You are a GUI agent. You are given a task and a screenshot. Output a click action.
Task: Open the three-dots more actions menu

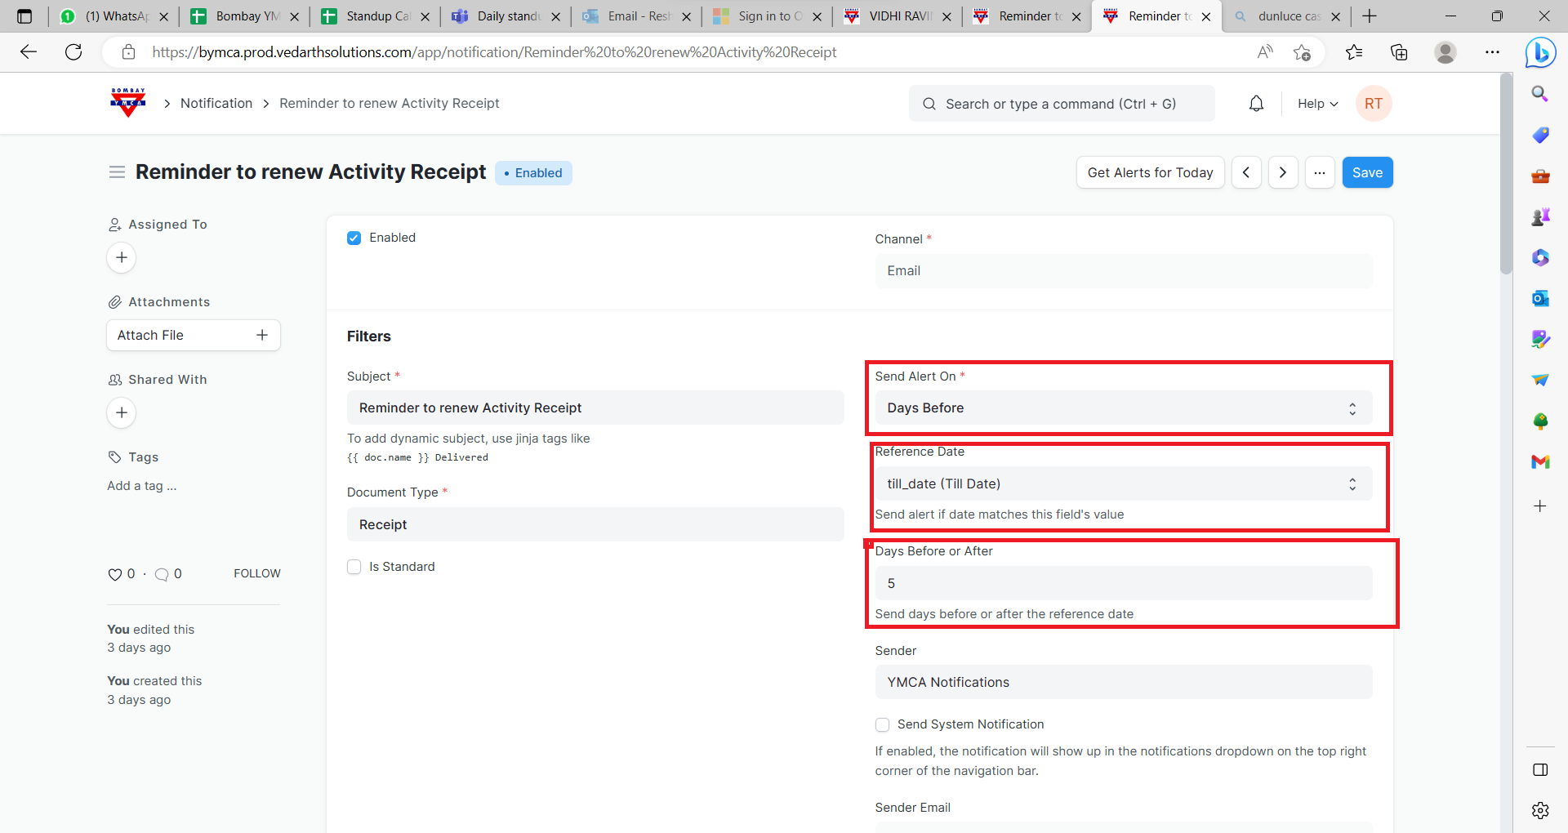(x=1319, y=172)
